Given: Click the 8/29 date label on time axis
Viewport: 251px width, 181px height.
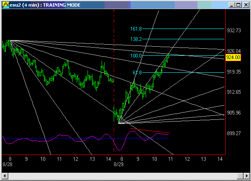Looking at the screenshot, I should click(119, 164).
